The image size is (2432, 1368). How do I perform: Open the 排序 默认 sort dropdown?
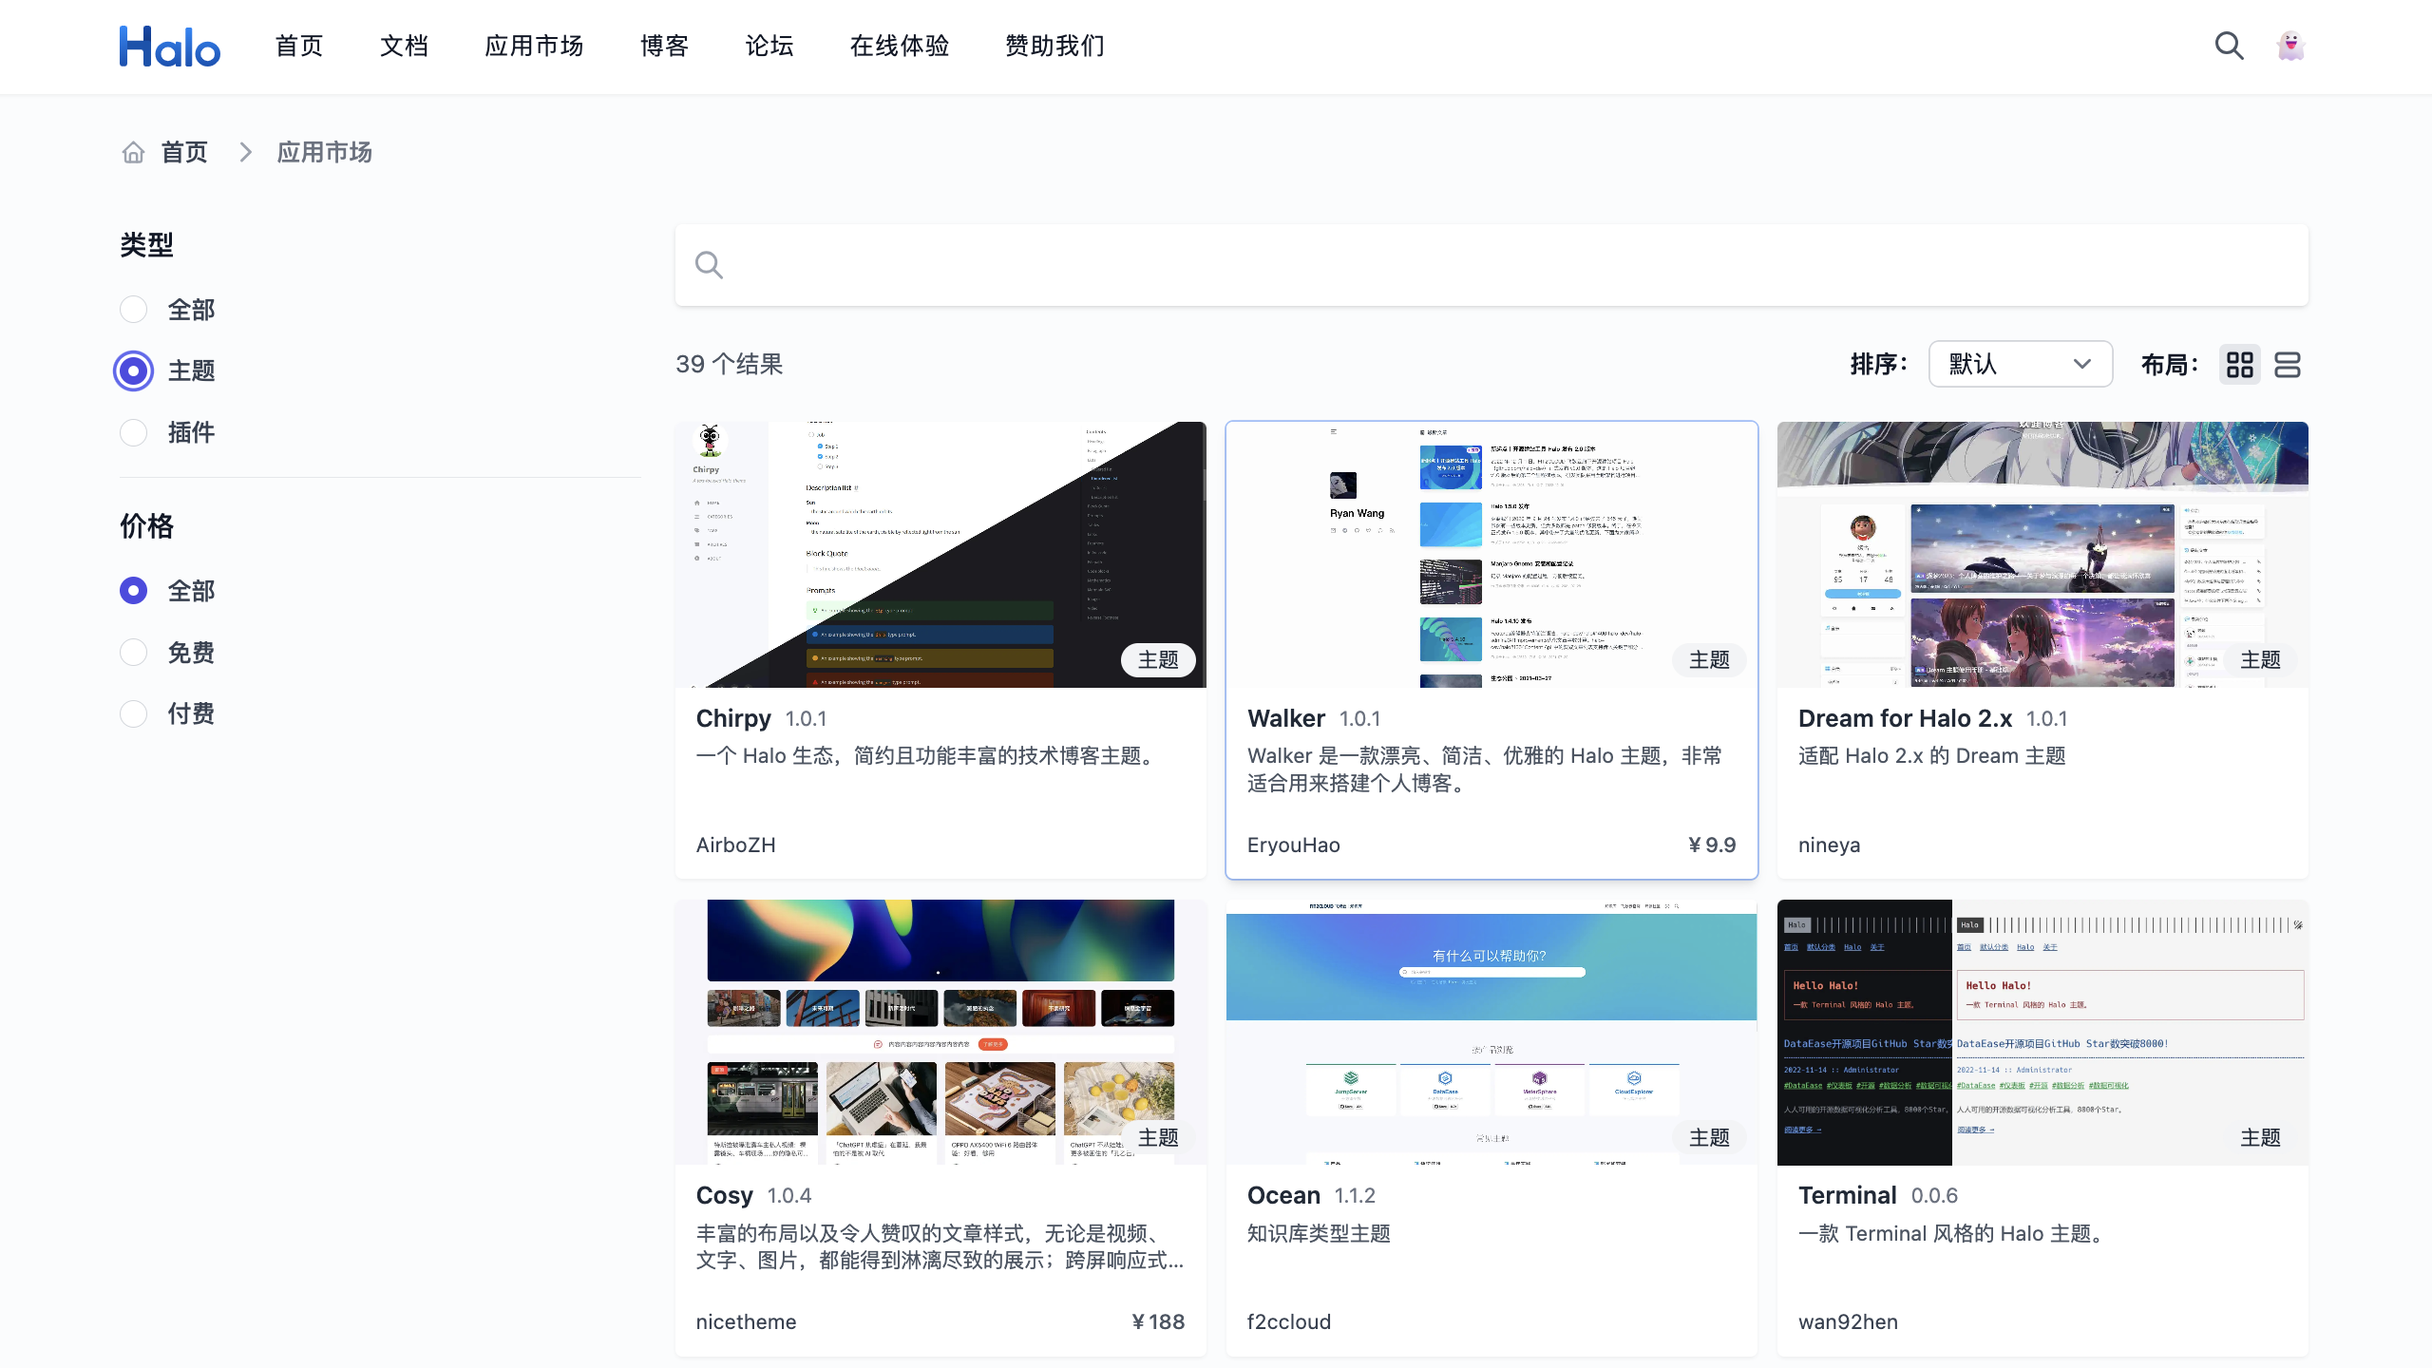coord(2020,365)
